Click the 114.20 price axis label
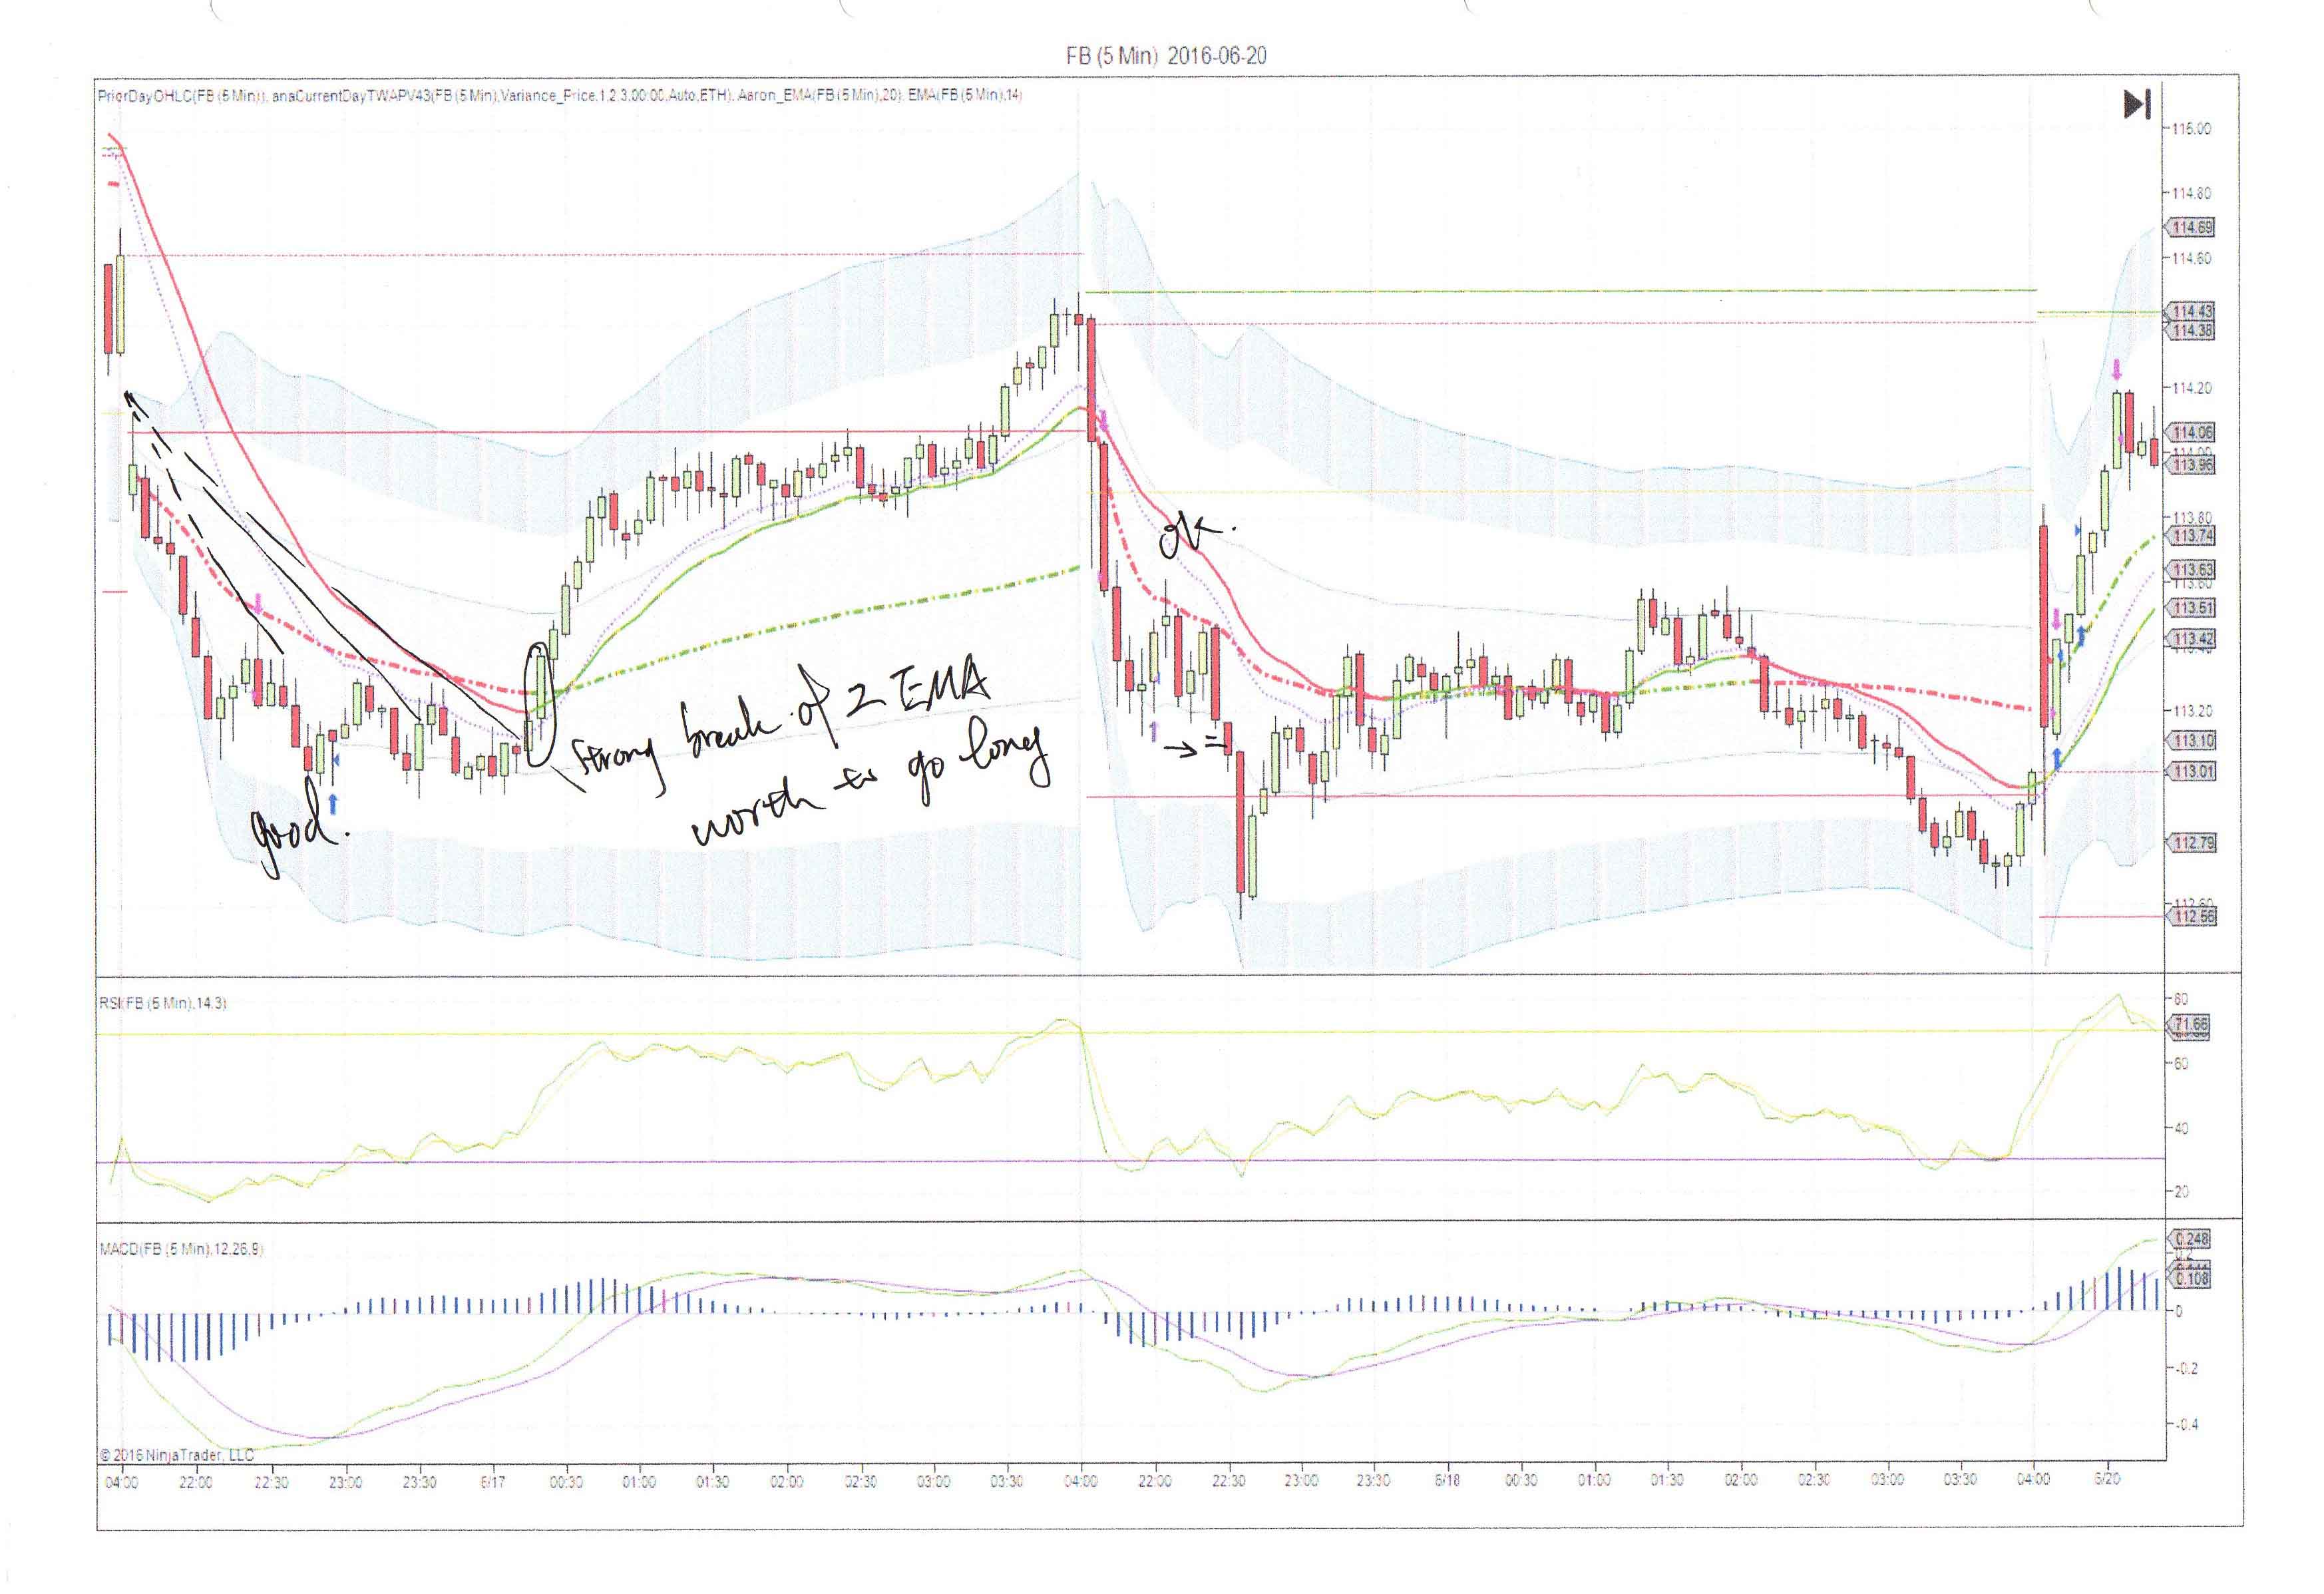 click(x=2192, y=388)
